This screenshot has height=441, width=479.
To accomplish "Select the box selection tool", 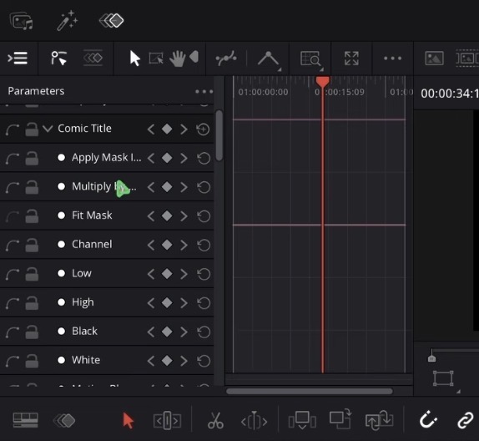I will coord(156,58).
